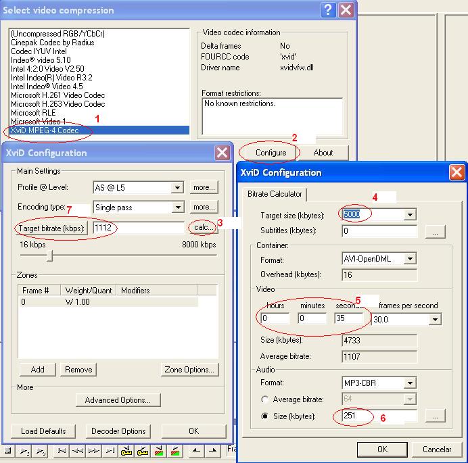Select Cinepak Codec by Radius
The image size is (468, 463).
[x=99, y=43]
